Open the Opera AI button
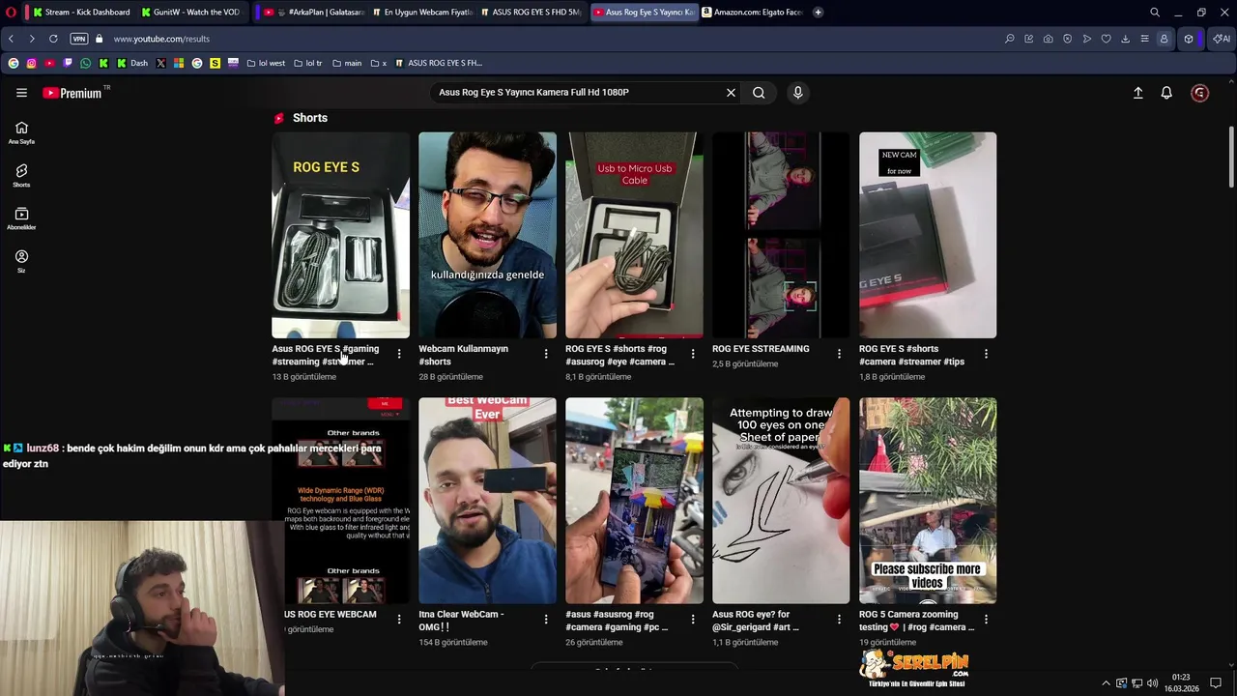The height and width of the screenshot is (696, 1237). [1222, 39]
